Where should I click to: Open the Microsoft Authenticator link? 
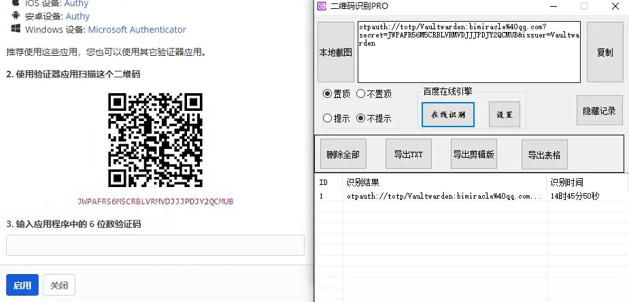(x=137, y=30)
